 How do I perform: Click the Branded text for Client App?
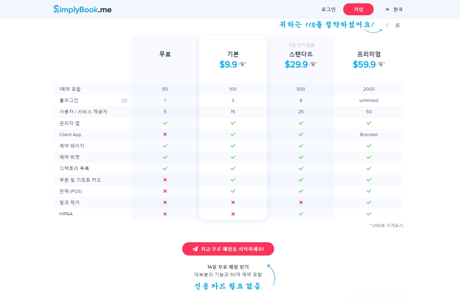click(x=369, y=134)
